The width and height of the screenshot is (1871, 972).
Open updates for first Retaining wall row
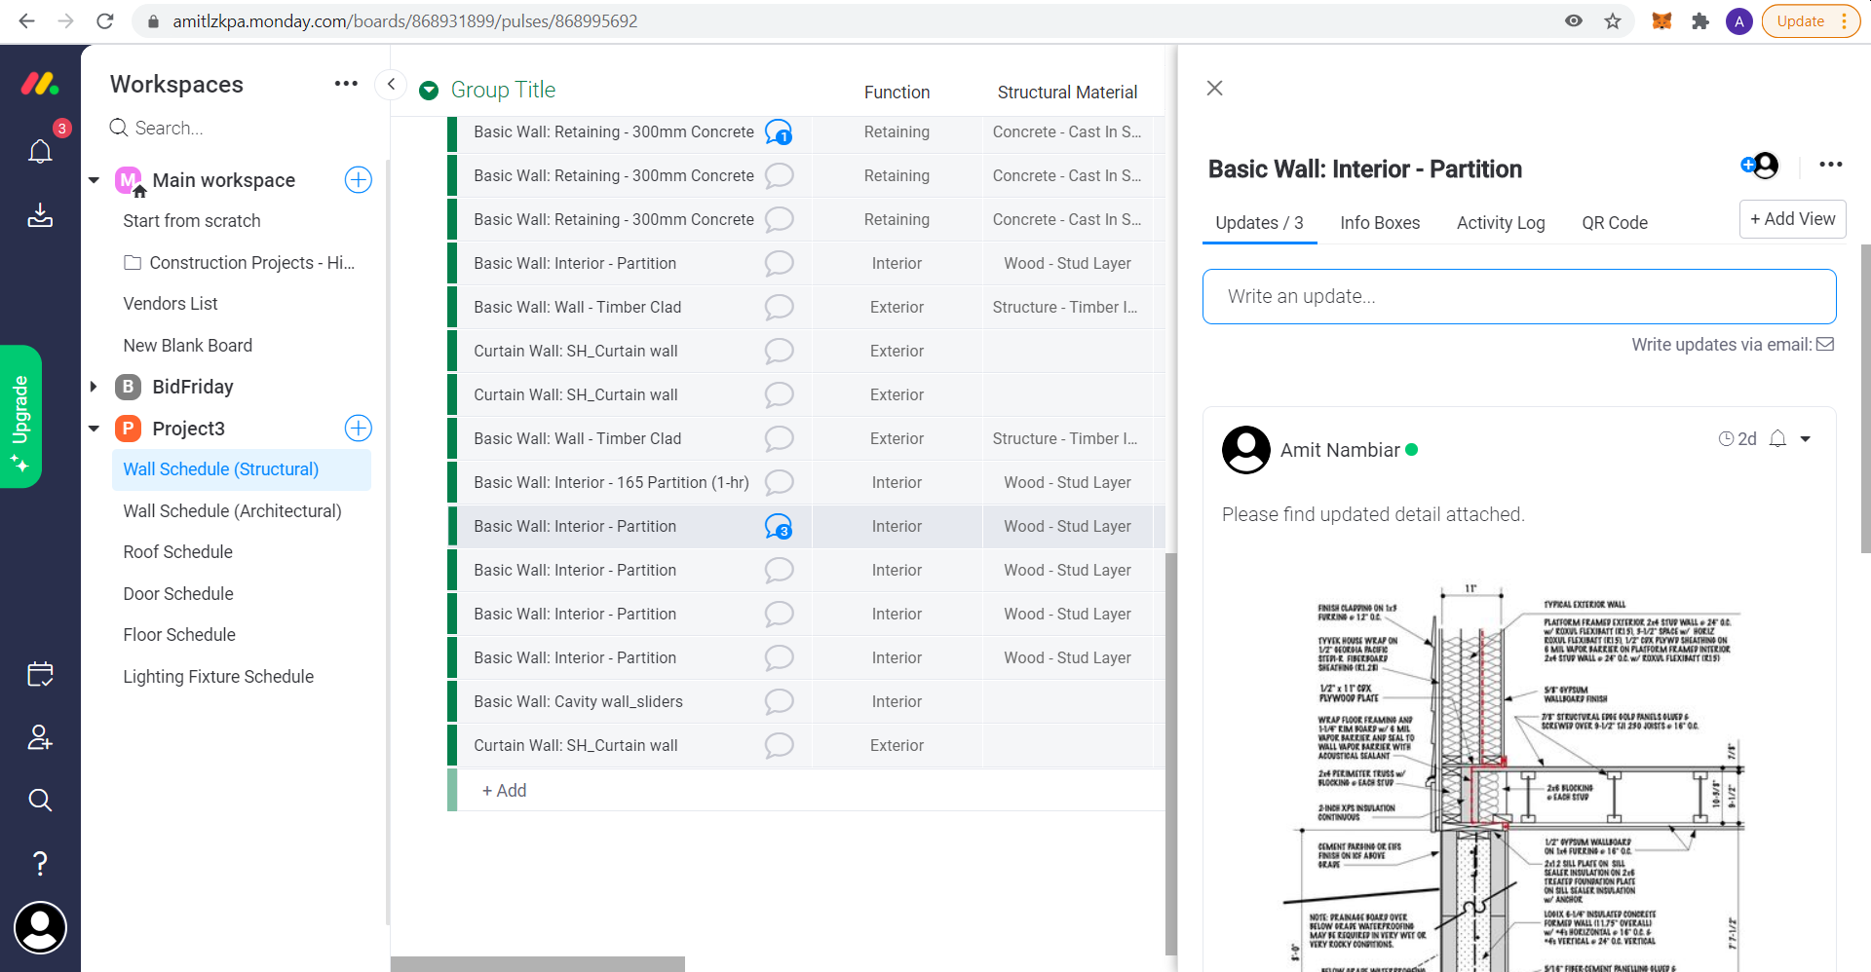pyautogui.click(x=779, y=131)
